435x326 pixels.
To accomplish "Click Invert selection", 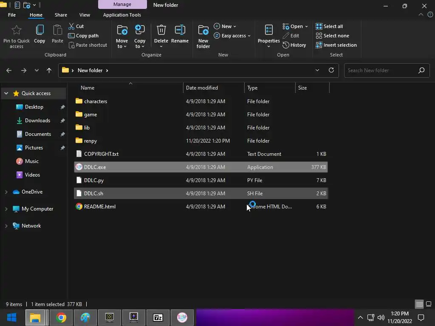I will click(336, 45).
